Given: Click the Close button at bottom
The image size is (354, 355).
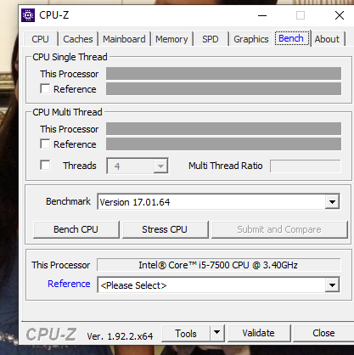Looking at the screenshot, I should [x=323, y=333].
